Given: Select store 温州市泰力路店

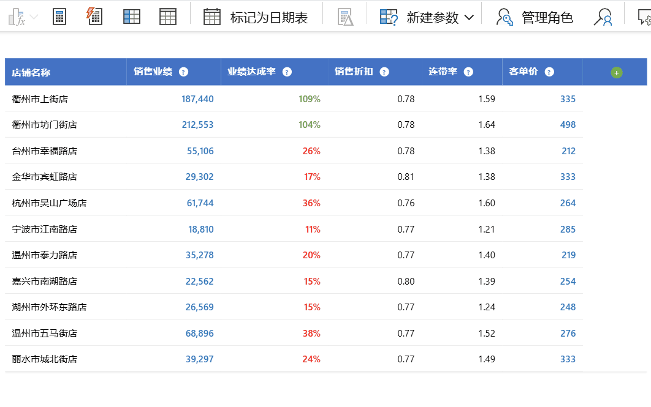Looking at the screenshot, I should pos(44,255).
